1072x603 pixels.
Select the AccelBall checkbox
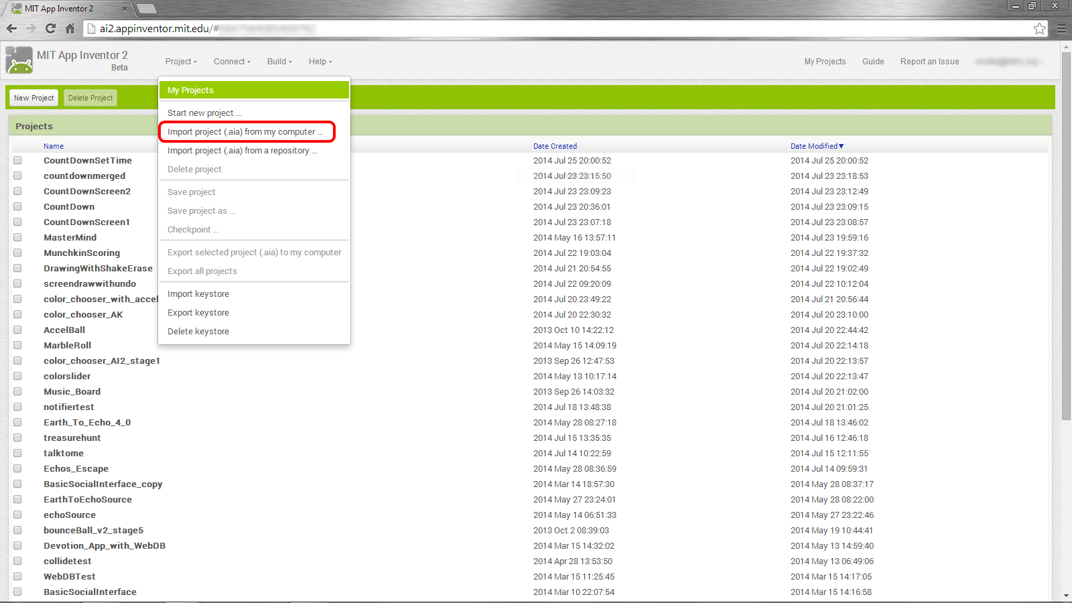[x=17, y=330]
